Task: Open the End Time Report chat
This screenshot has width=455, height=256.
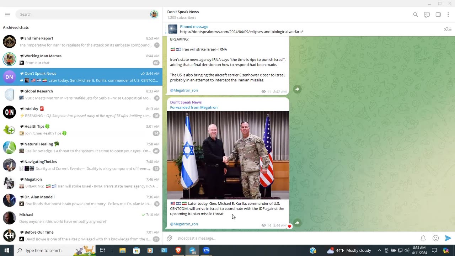Action: [x=81, y=42]
